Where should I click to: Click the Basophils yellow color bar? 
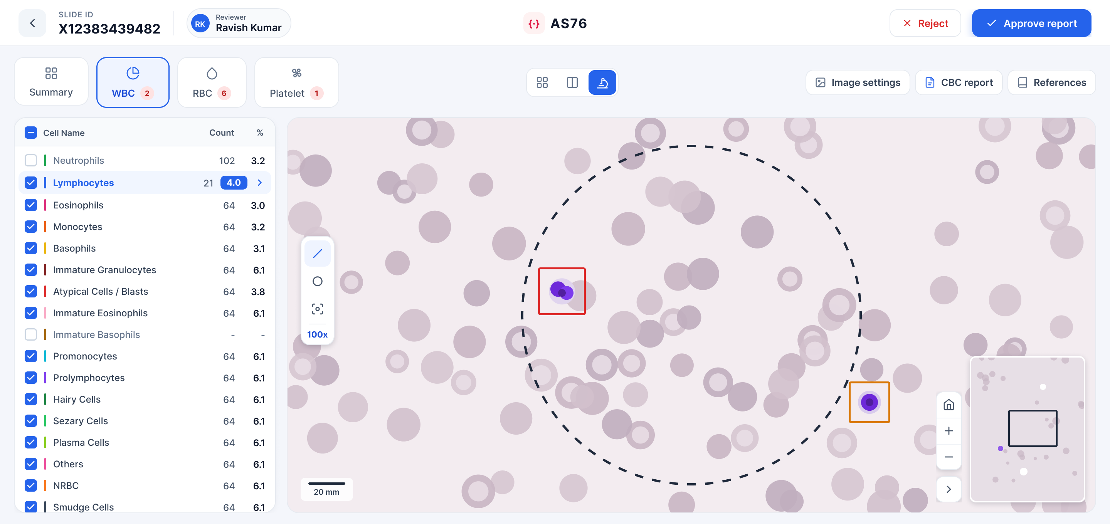pyautogui.click(x=45, y=248)
